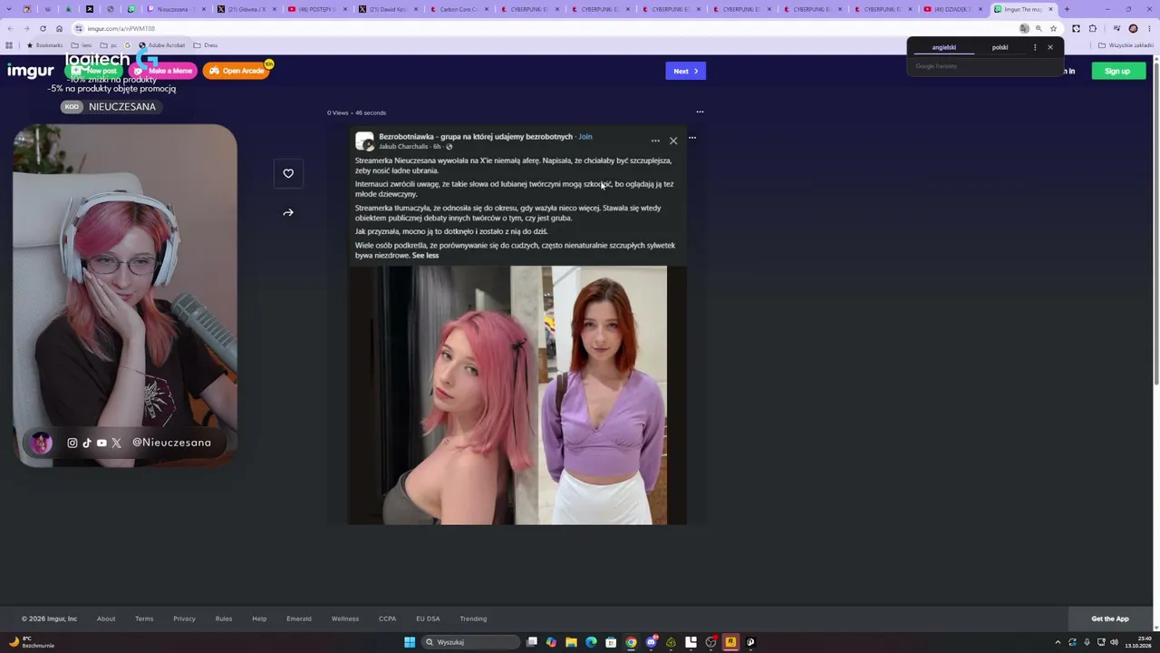Close the Facebook post overlay with the X
This screenshot has height=653, width=1160.
pyautogui.click(x=673, y=141)
